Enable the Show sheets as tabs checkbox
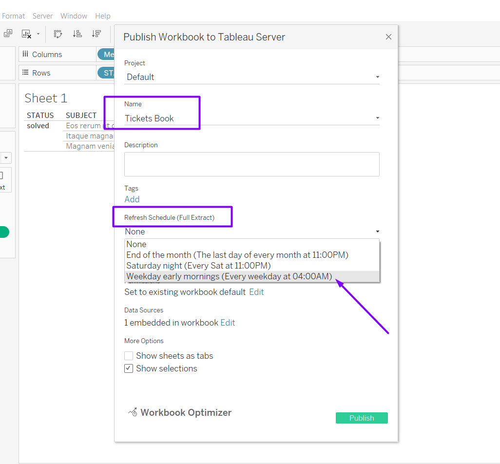Viewport: 500px width, 464px height. pyautogui.click(x=129, y=356)
